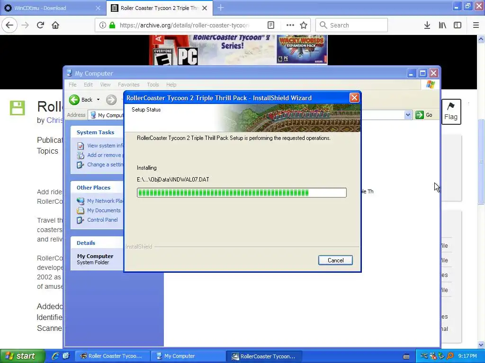Expand Back history dropdown arrow
The width and height of the screenshot is (485, 363).
(99, 100)
